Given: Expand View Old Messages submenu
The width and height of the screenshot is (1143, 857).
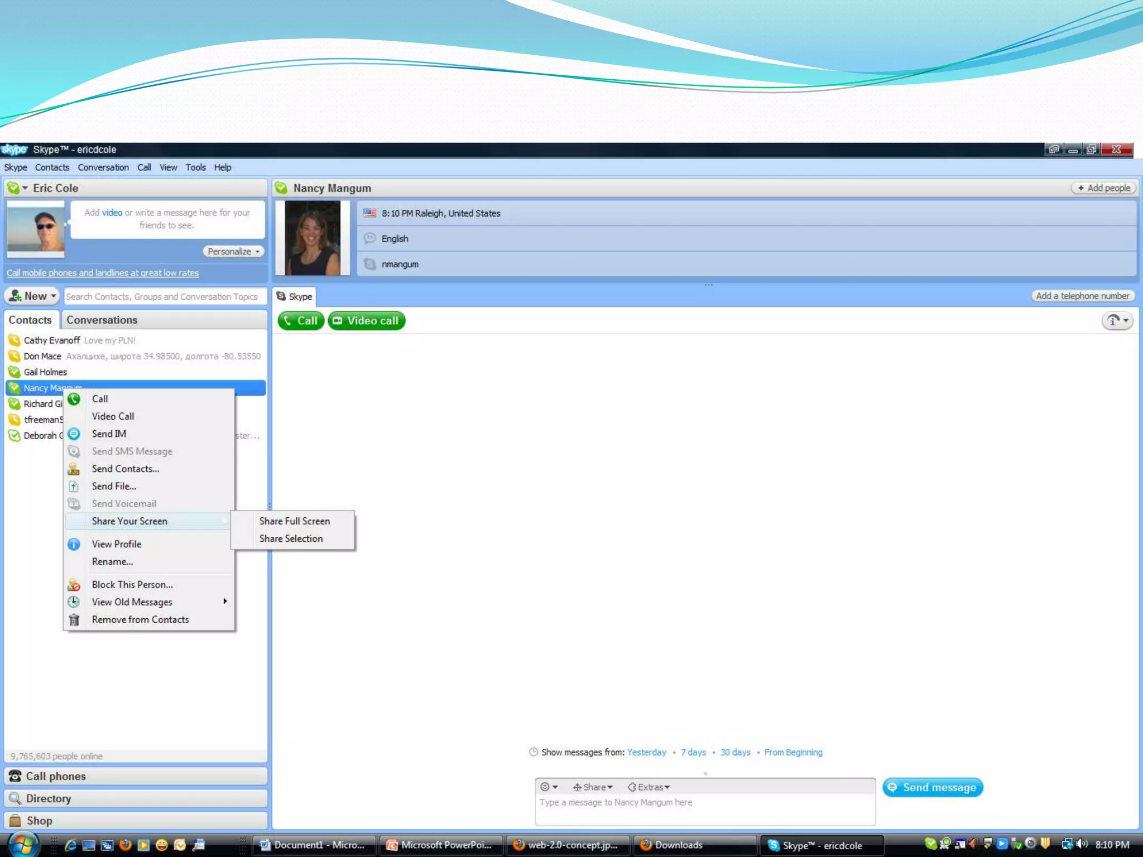Looking at the screenshot, I should point(225,601).
